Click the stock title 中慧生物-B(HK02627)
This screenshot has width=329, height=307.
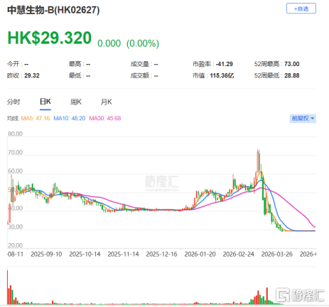(53, 10)
